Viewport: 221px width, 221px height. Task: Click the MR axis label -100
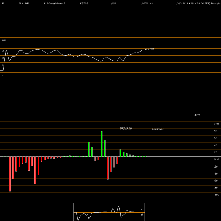pos(217,195)
